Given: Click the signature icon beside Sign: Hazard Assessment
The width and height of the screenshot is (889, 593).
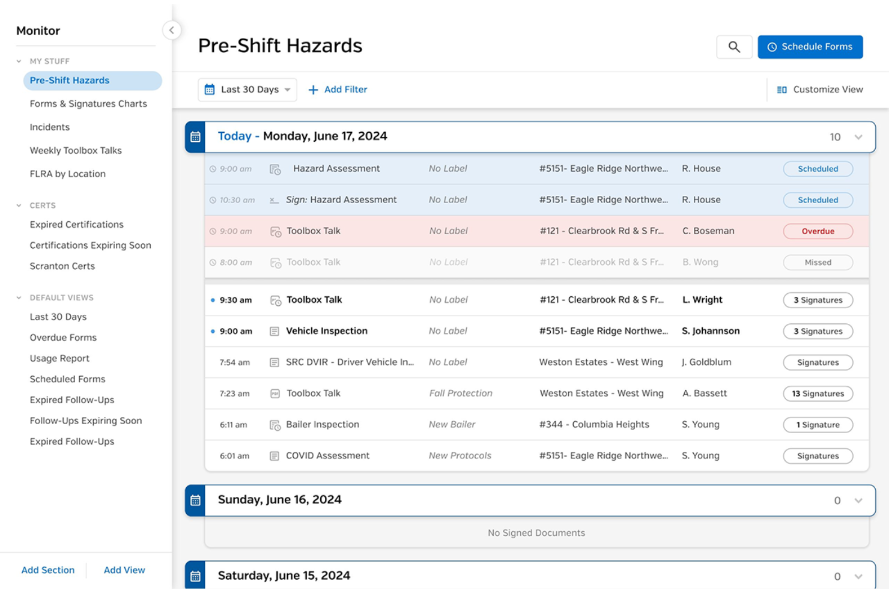Looking at the screenshot, I should coord(275,199).
